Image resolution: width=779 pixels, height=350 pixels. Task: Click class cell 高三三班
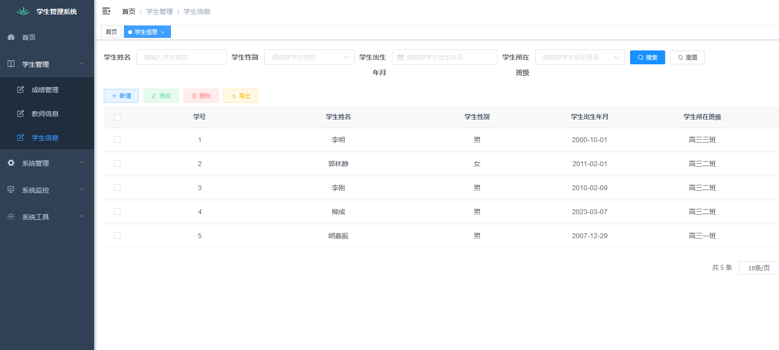[702, 140]
